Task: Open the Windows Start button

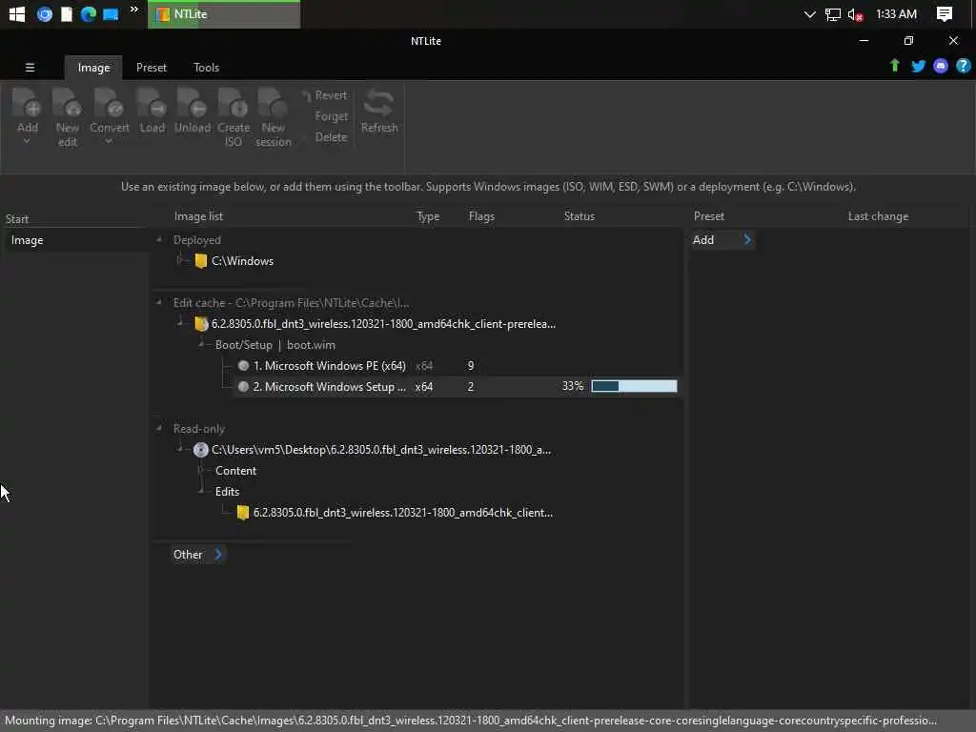Action: [x=17, y=14]
